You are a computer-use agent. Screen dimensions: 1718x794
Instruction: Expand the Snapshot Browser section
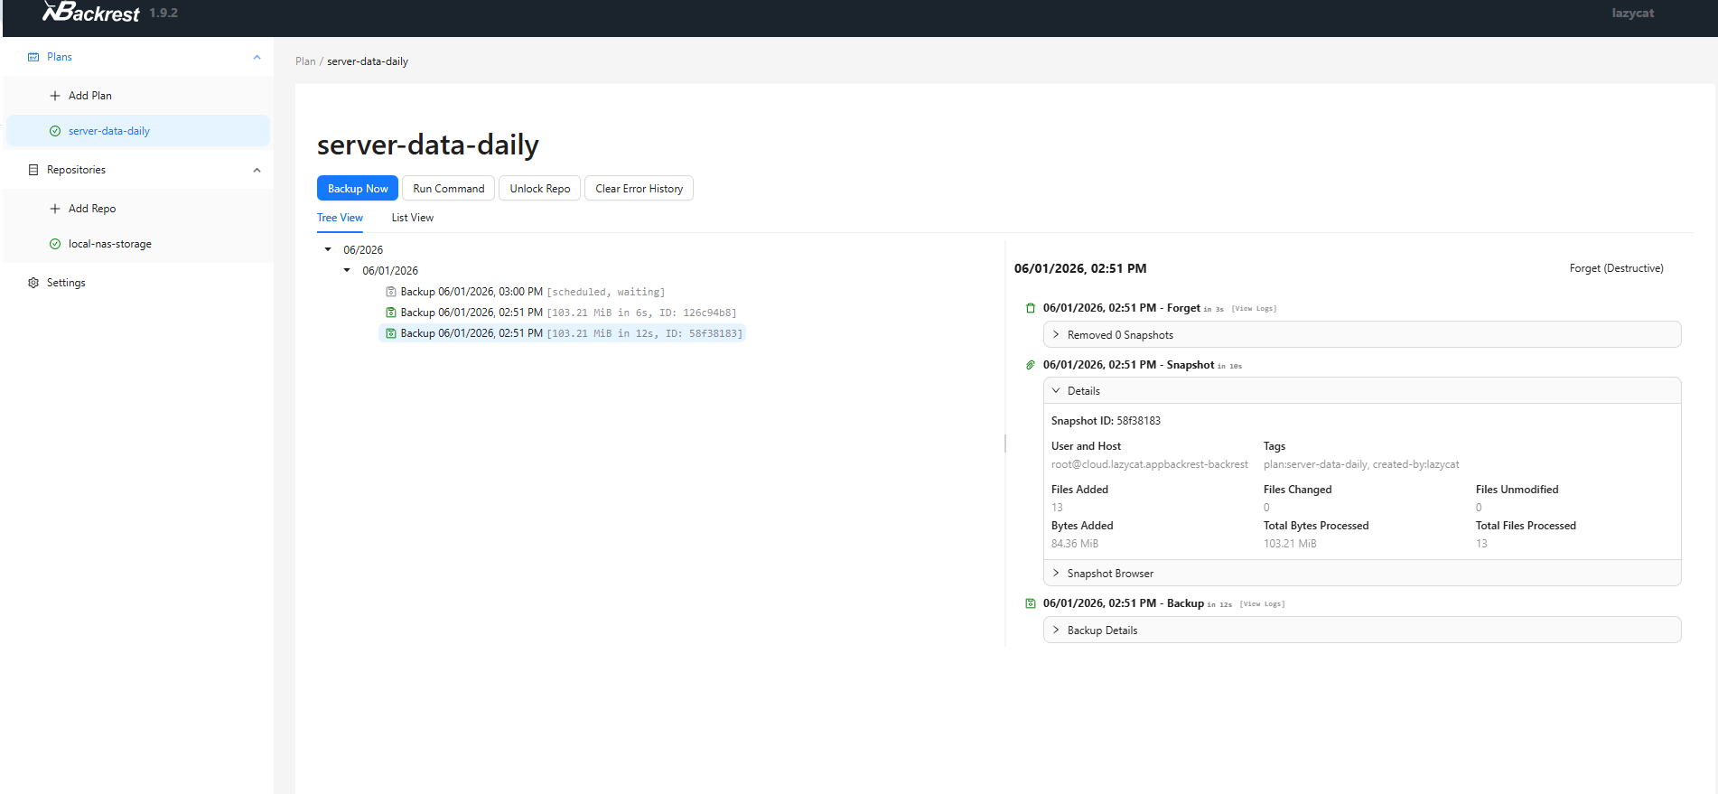pos(1362,573)
